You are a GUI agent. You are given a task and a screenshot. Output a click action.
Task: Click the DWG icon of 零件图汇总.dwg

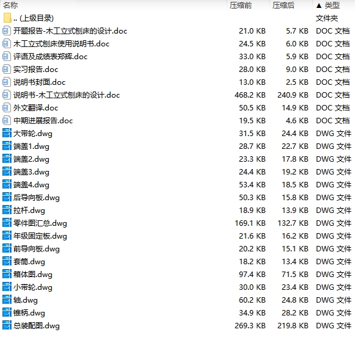pos(7,223)
